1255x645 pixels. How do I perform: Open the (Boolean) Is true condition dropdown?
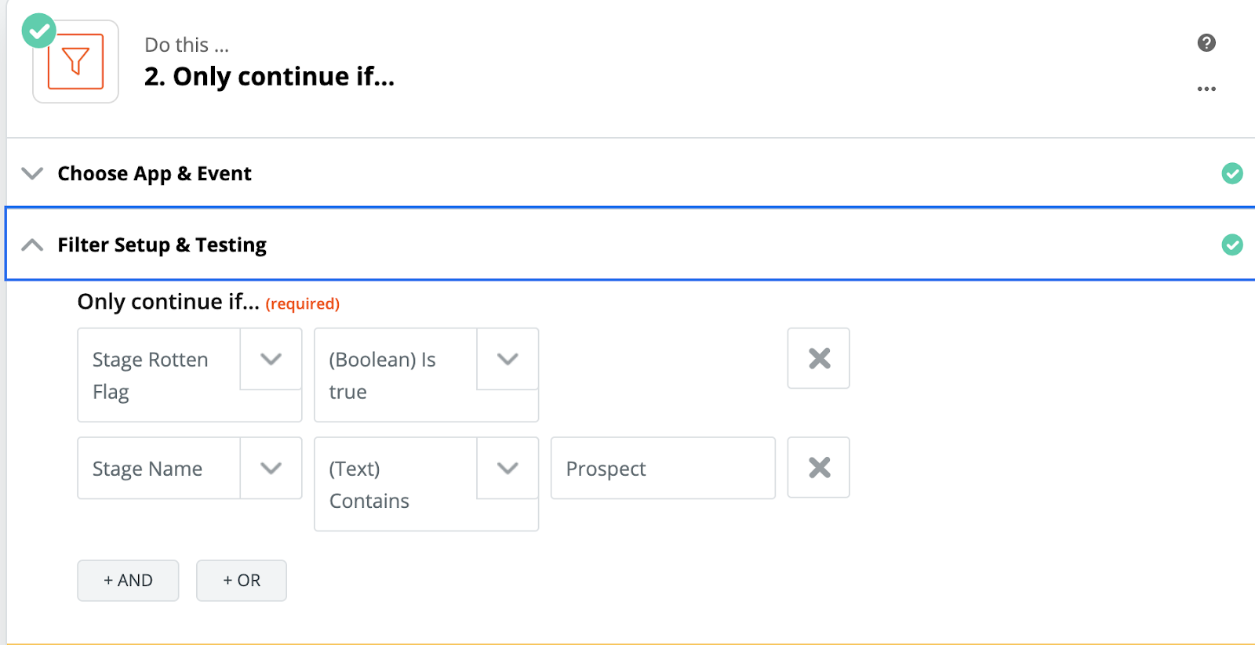tap(507, 359)
